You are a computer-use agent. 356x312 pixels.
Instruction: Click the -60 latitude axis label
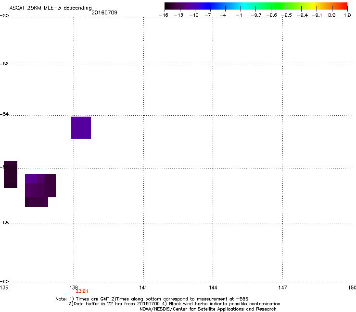pyautogui.click(x=4, y=281)
